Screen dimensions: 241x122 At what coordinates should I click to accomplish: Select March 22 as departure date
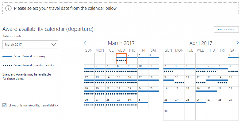[x=121, y=92]
